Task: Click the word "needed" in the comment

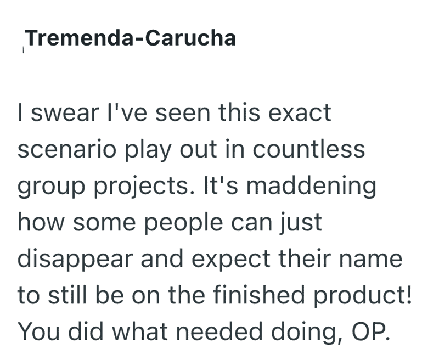Action: (219, 331)
